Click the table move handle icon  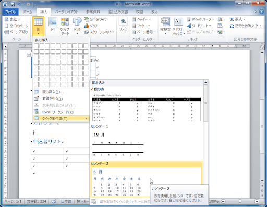[x=29, y=55]
